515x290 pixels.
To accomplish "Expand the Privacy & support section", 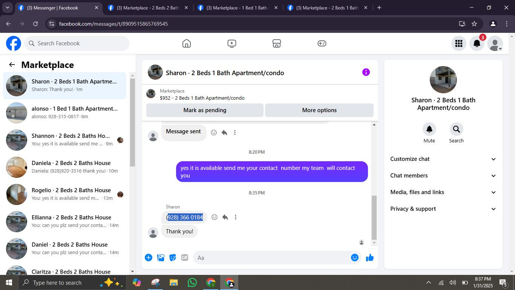I will point(443,209).
